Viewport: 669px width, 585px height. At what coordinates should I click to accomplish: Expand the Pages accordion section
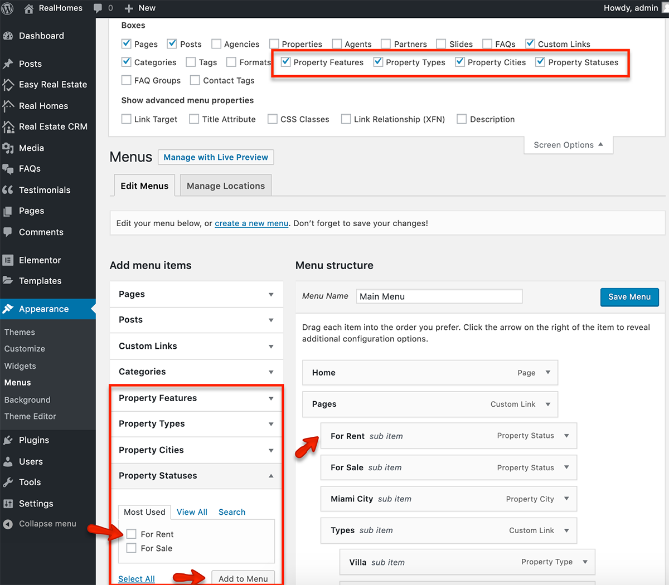(196, 294)
